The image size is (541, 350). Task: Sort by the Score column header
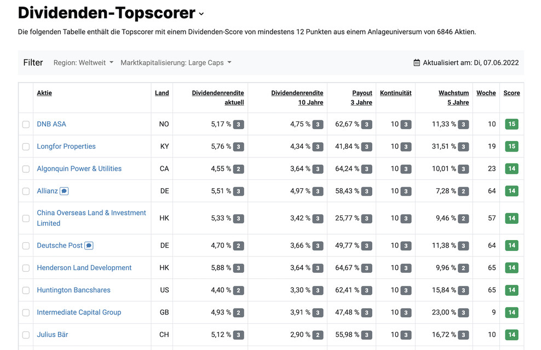511,93
